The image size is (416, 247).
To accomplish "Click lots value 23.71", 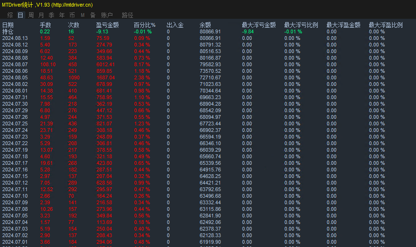I will [47, 130].
